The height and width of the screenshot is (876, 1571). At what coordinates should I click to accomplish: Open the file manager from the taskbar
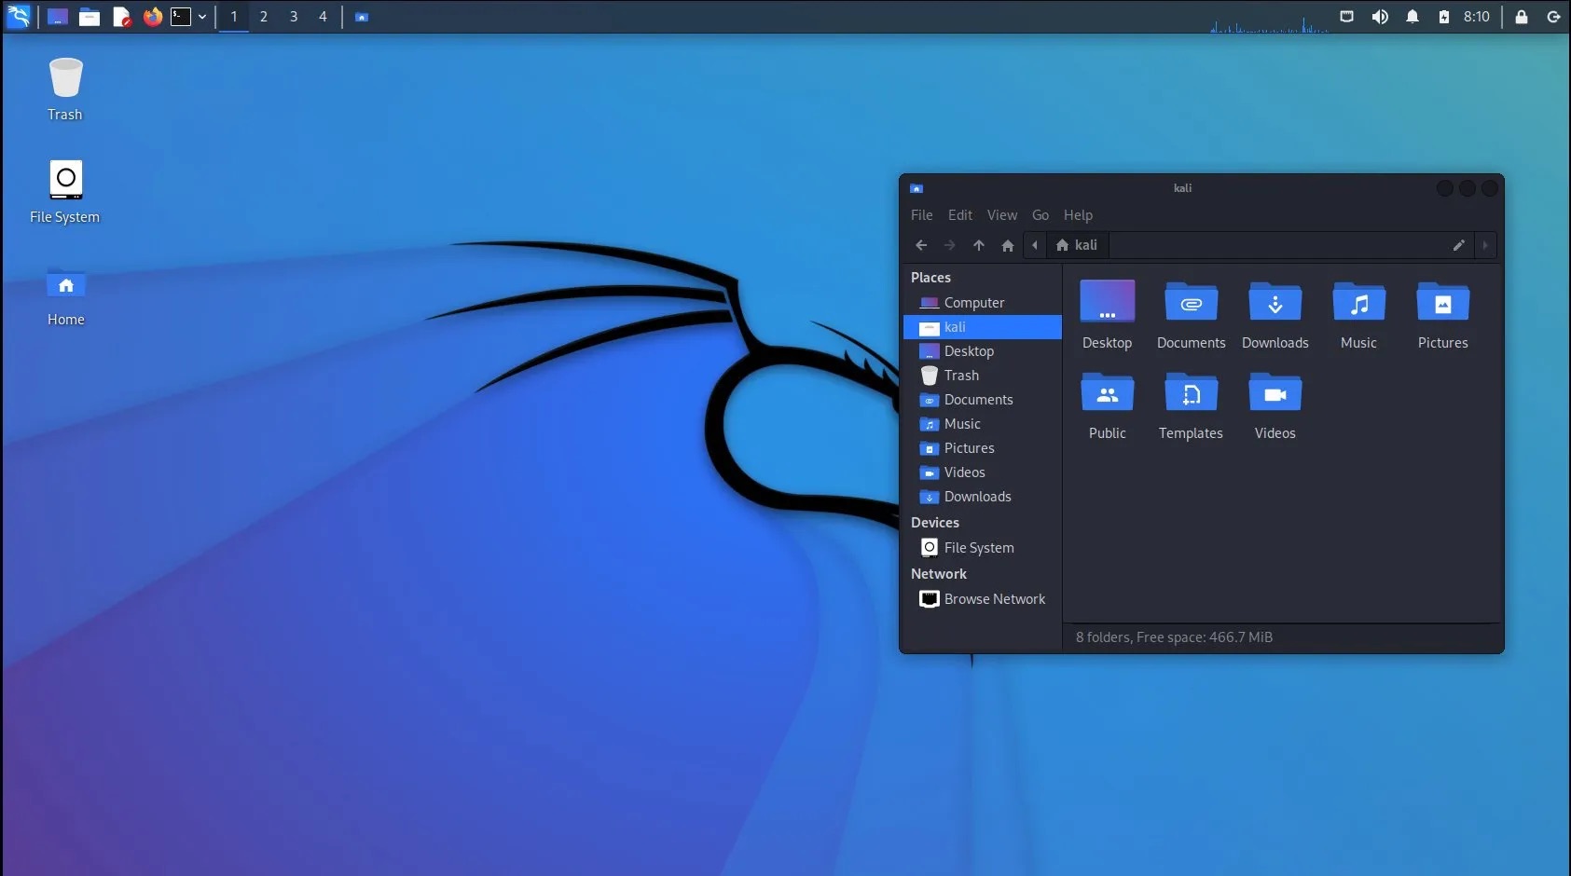click(x=90, y=16)
